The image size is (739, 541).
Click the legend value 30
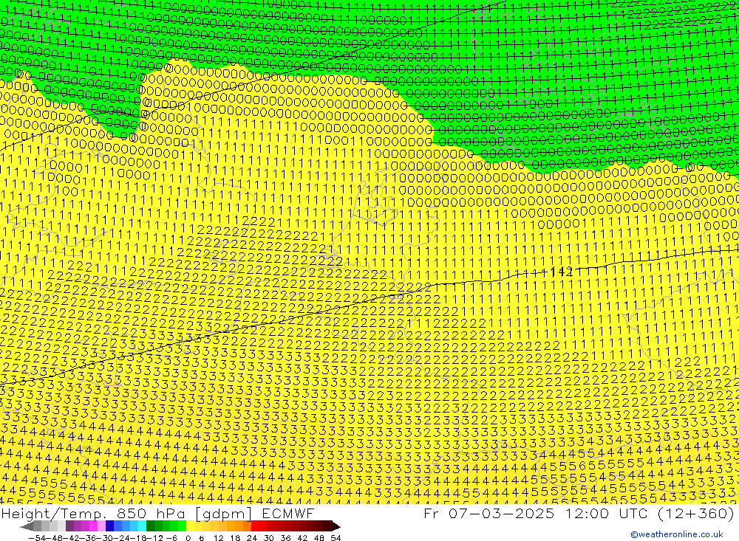click(269, 538)
